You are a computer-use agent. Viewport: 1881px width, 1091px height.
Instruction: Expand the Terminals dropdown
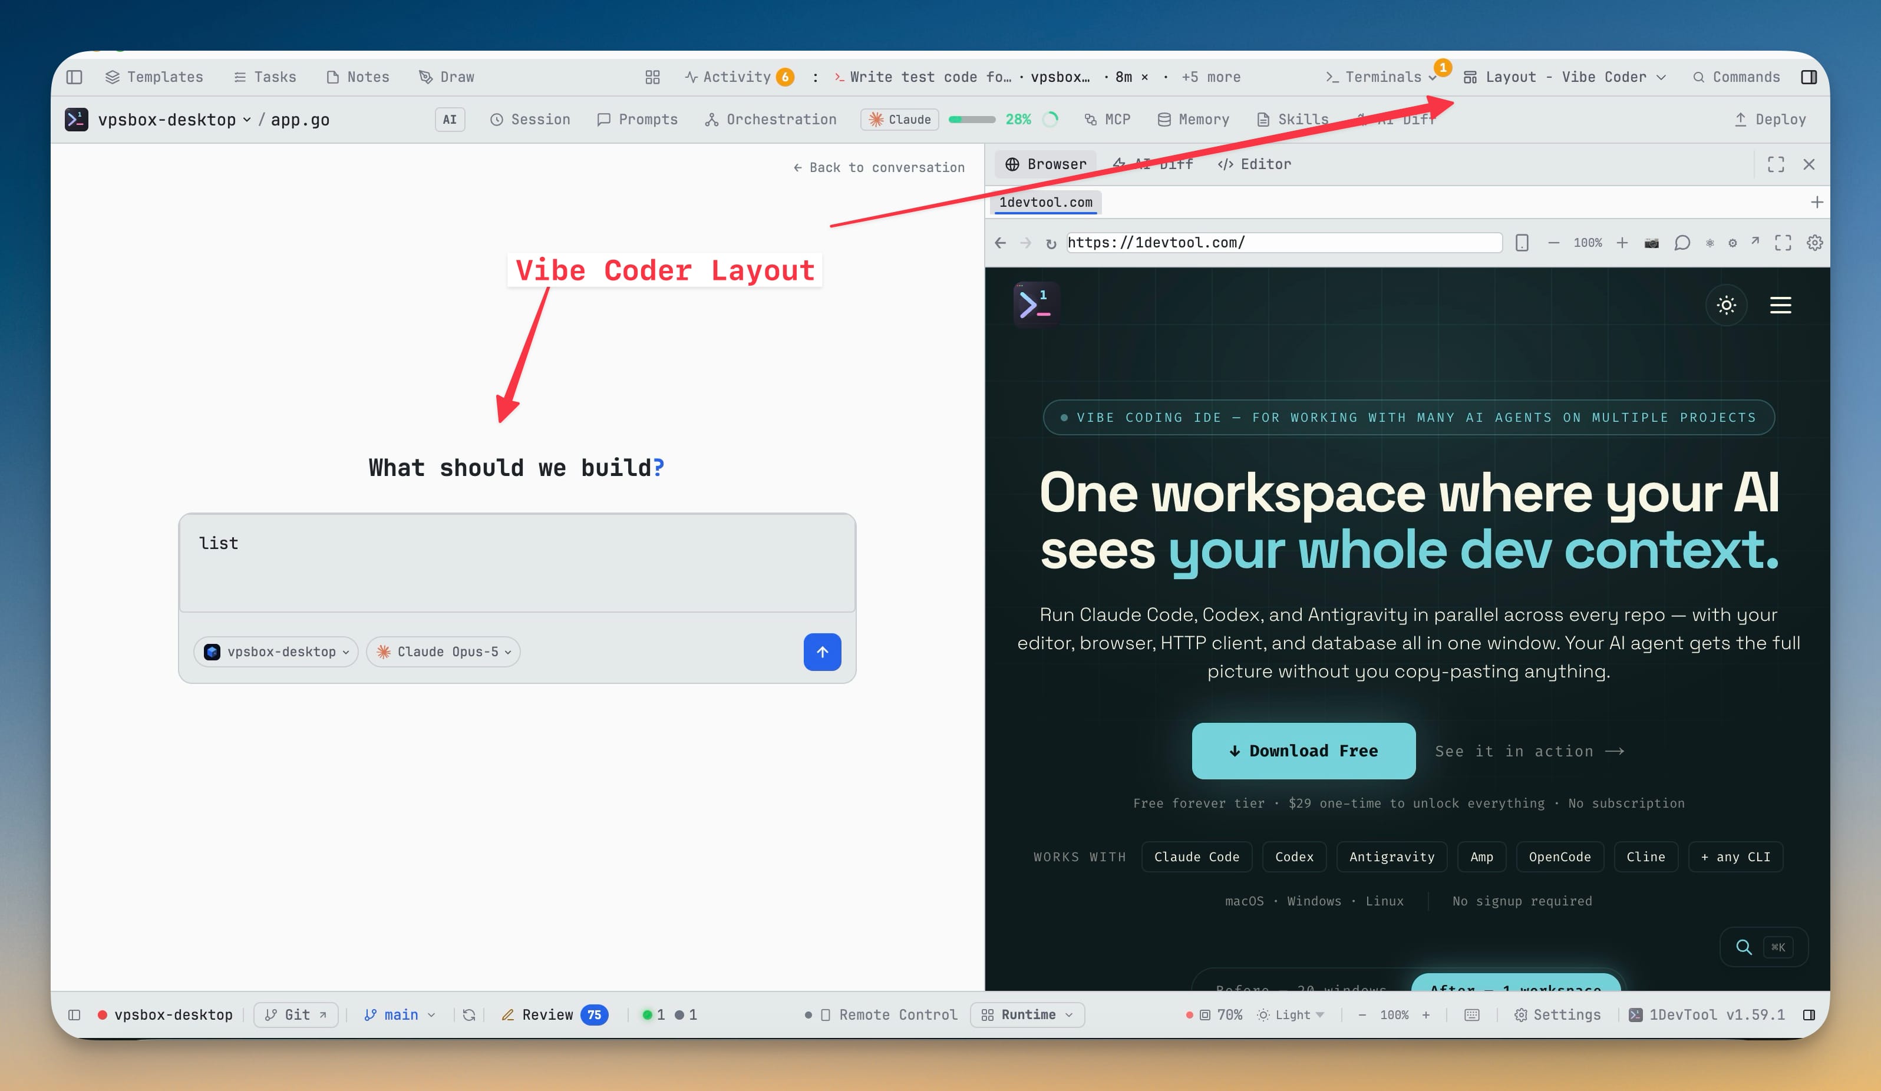tap(1382, 77)
